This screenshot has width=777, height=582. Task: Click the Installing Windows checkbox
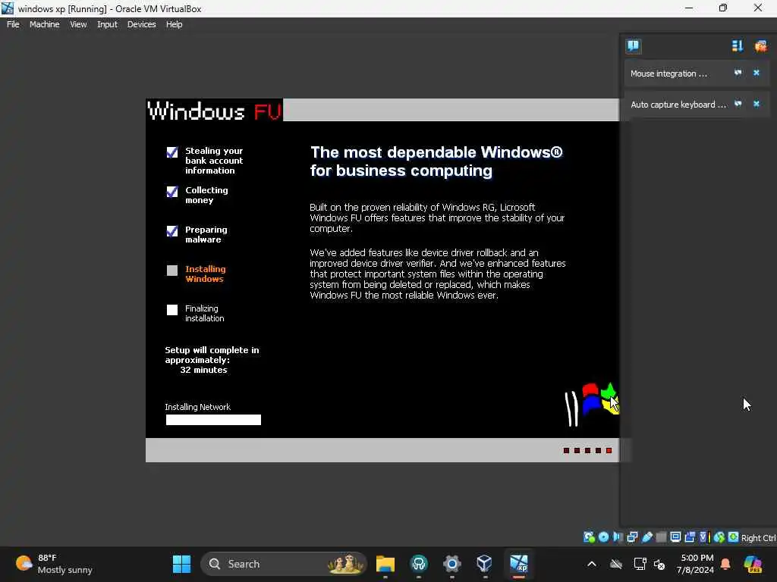coord(172,271)
